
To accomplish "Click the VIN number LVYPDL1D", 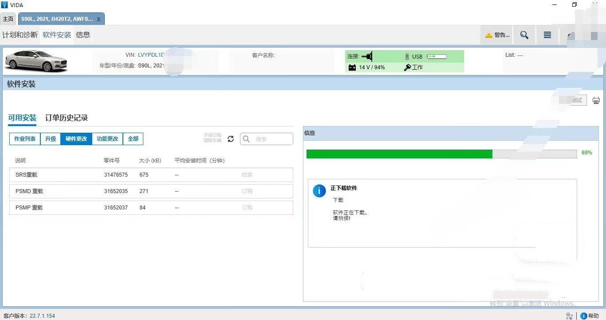I will pyautogui.click(x=151, y=55).
